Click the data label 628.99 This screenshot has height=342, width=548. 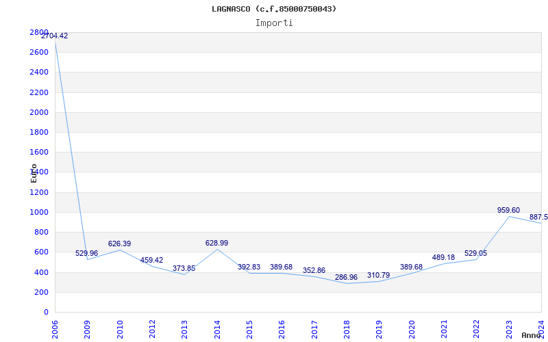point(216,243)
